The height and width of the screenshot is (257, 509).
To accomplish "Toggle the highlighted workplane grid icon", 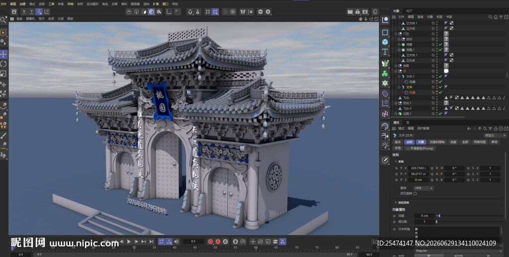I will pos(215,12).
